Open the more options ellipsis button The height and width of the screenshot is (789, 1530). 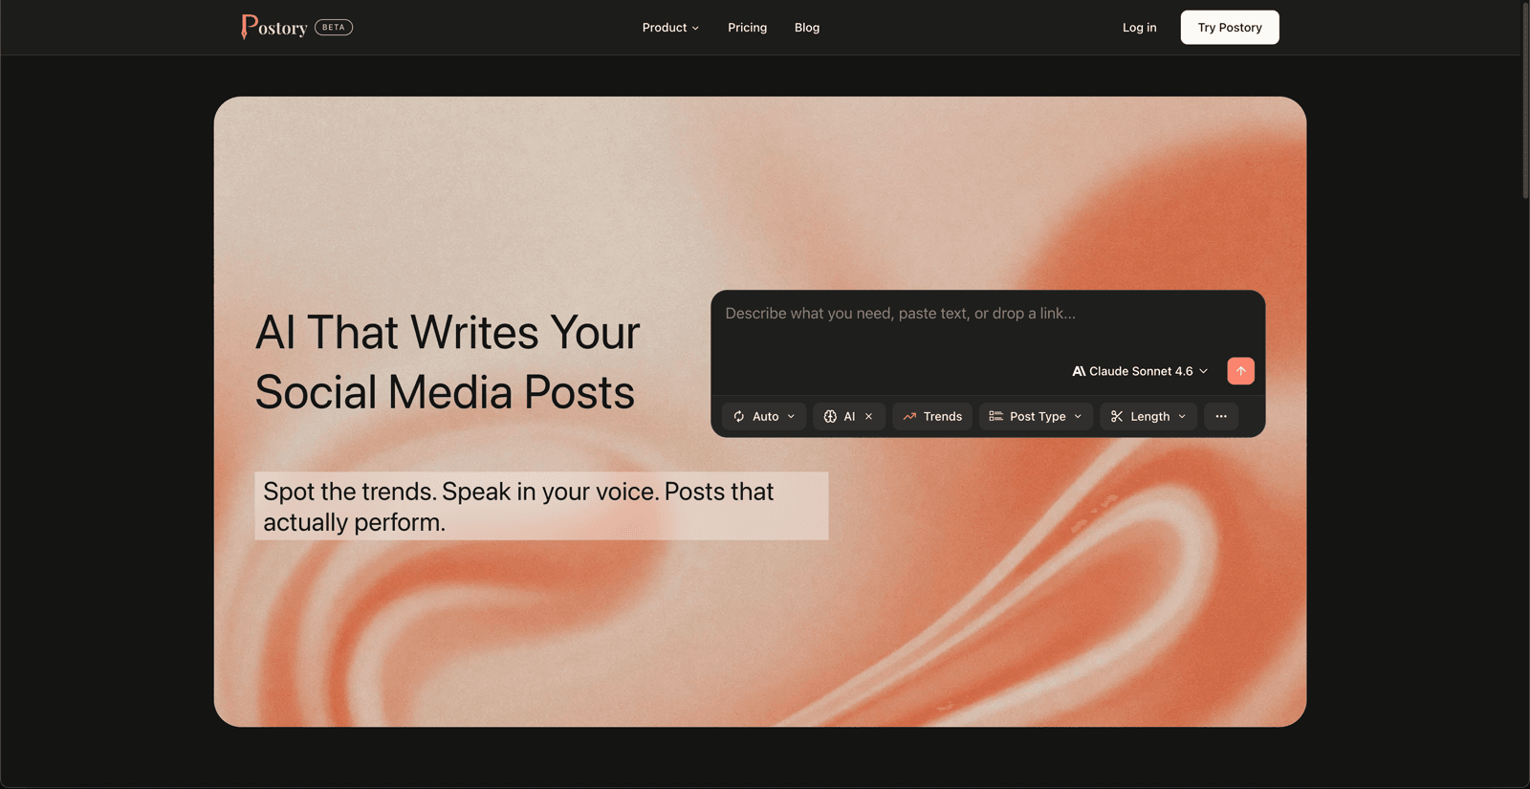coord(1221,416)
